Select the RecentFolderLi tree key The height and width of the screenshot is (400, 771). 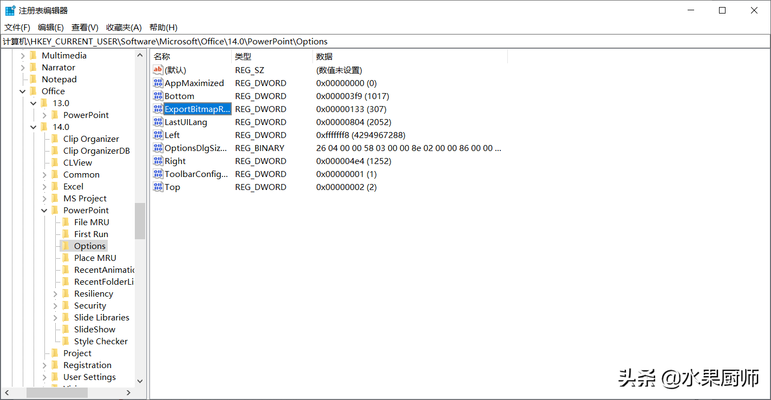104,281
